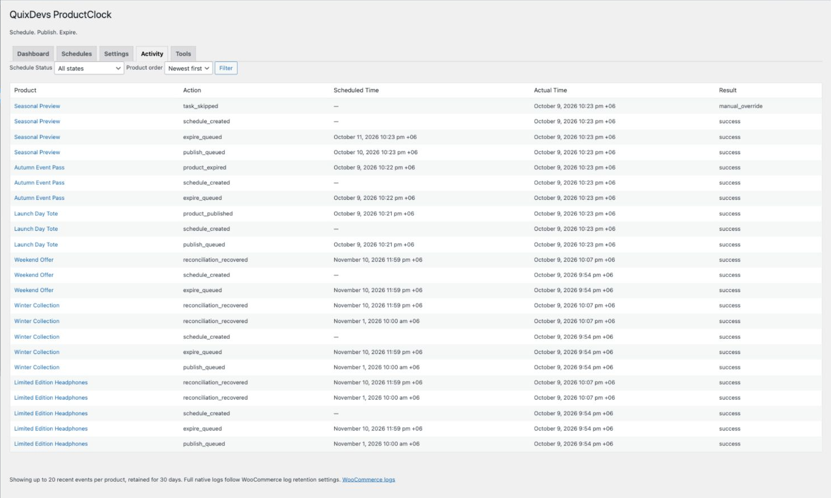
Task: Click the QuixDevs ProductClock page title
Action: (x=61, y=15)
